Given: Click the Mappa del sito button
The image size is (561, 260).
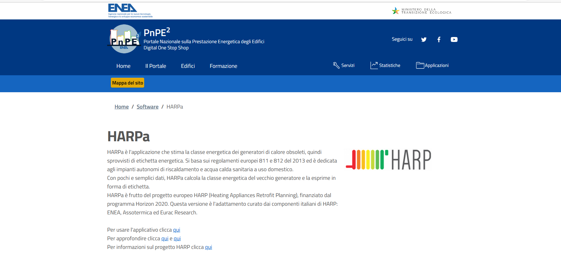Looking at the screenshot, I should coord(128,83).
